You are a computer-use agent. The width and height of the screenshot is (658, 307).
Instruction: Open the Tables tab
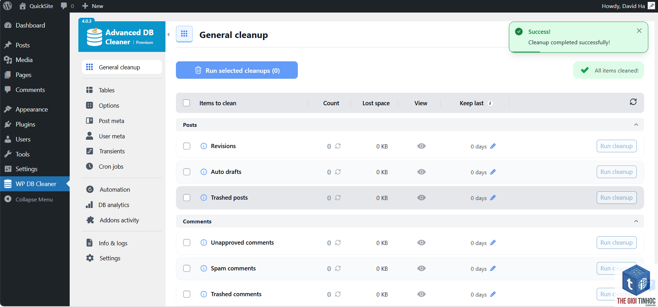[122, 90]
